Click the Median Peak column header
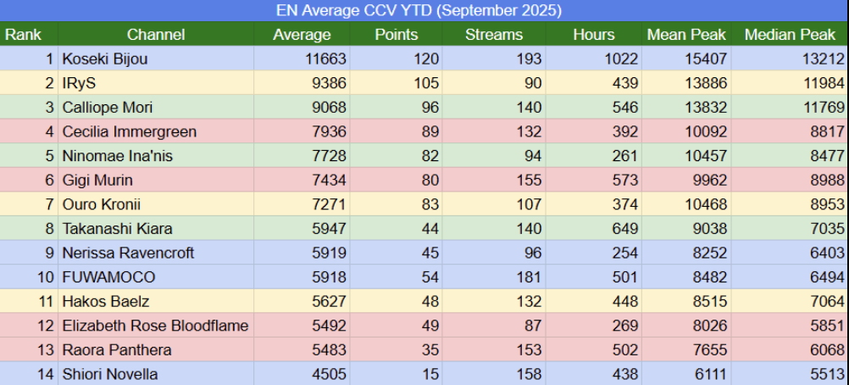The image size is (849, 385). point(788,35)
